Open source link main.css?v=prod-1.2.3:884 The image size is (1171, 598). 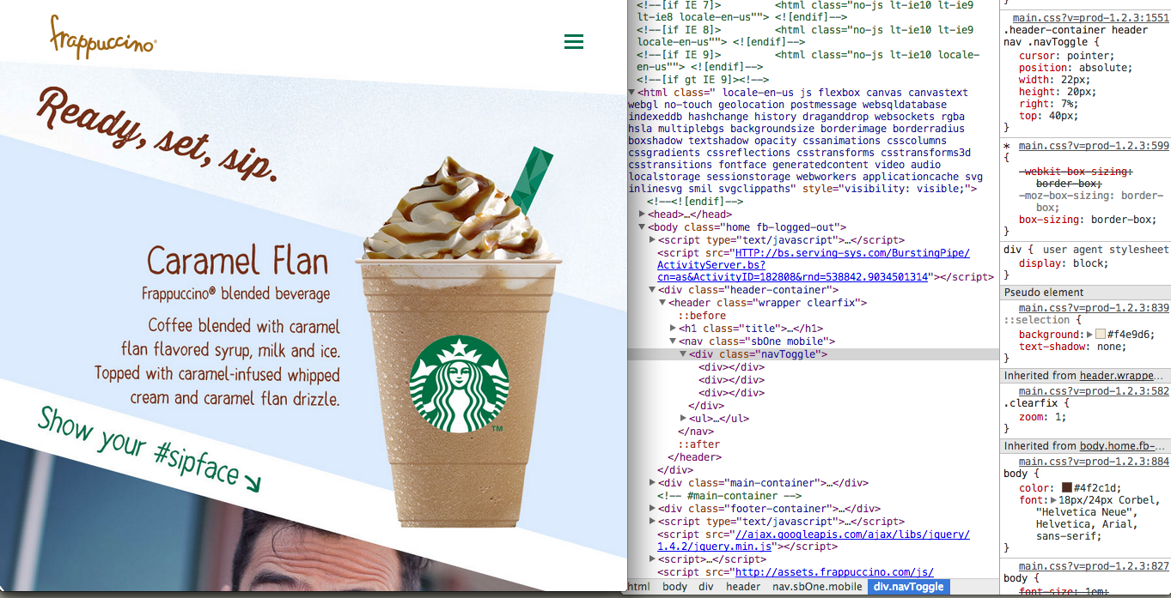coord(1094,462)
